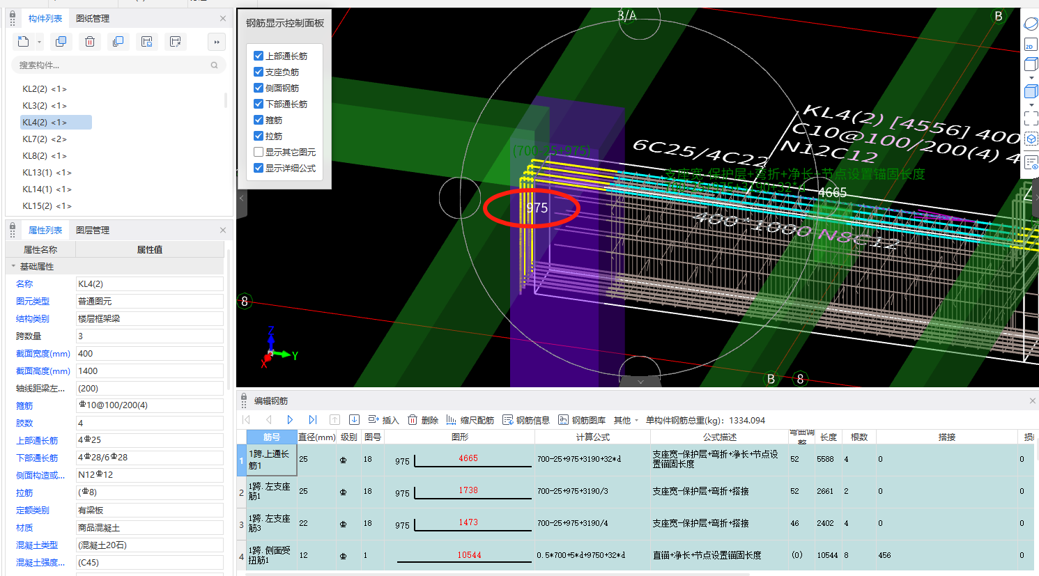Click the 钢筋信息 button
1039x576 pixels.
(x=526, y=420)
